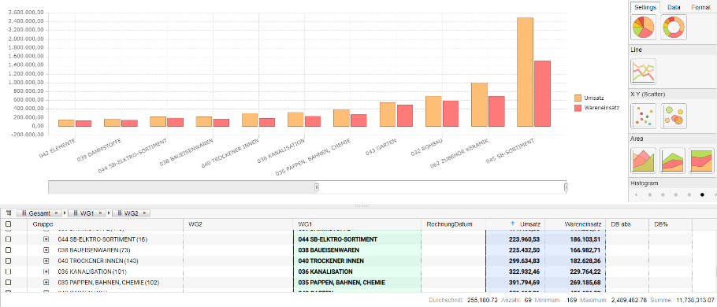Sort by the Umsatz column header
This screenshot has height=307, width=717.
click(x=515, y=224)
